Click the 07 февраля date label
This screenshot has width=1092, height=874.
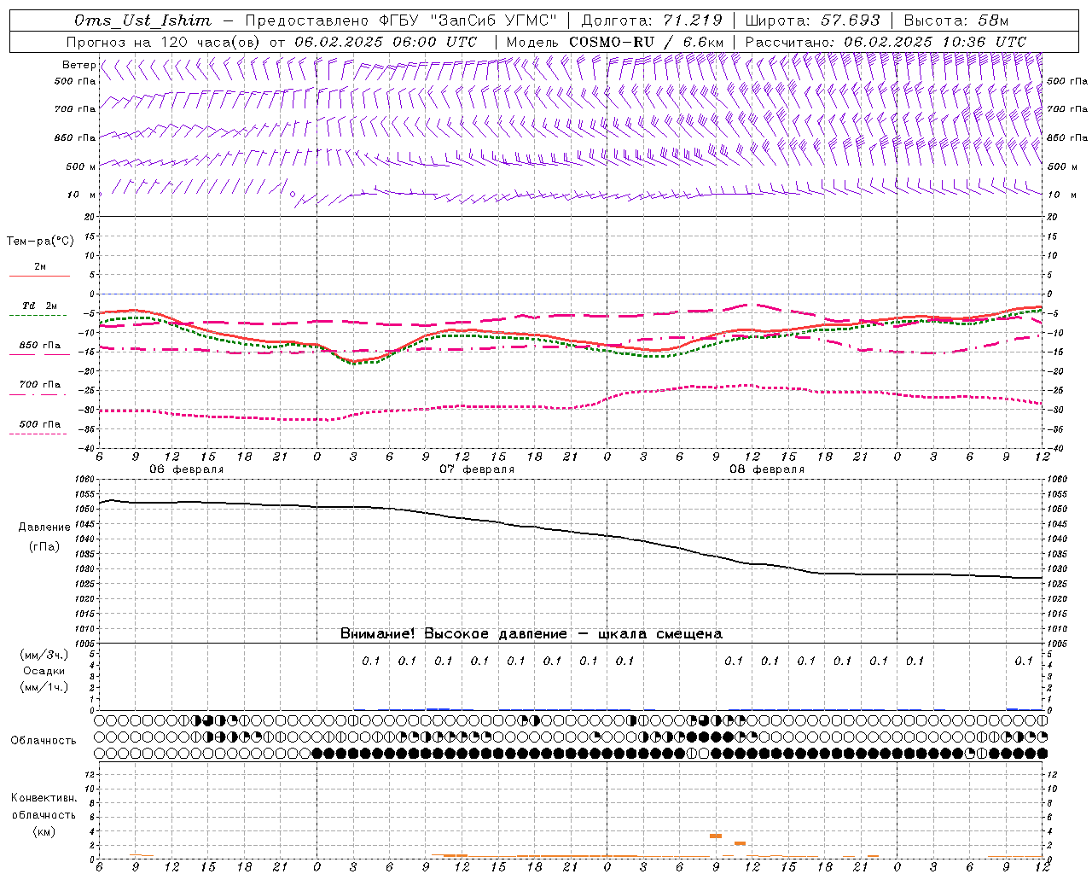pos(477,469)
